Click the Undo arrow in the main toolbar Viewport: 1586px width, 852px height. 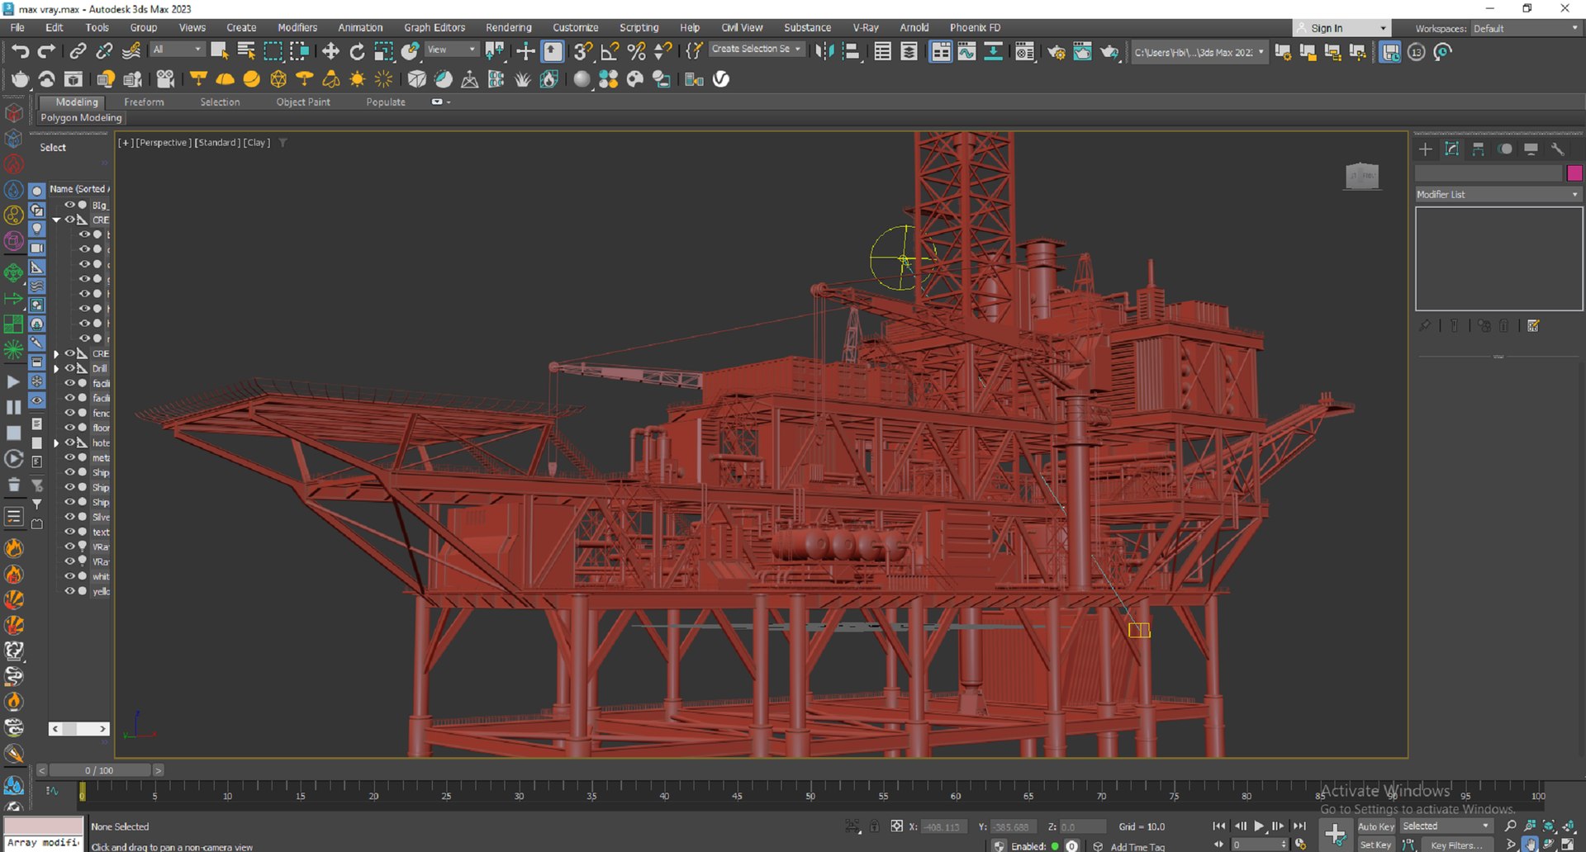pyautogui.click(x=20, y=51)
